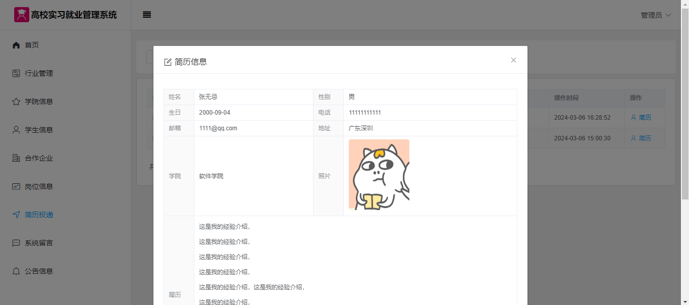Open the 合作企业 menu item

pyautogui.click(x=66, y=158)
